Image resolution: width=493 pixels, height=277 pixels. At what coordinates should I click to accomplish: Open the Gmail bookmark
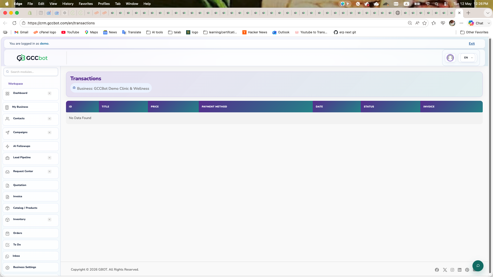tap(21, 32)
